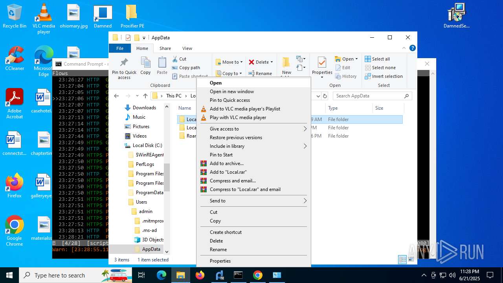Click Windows Start button

(x=9, y=275)
